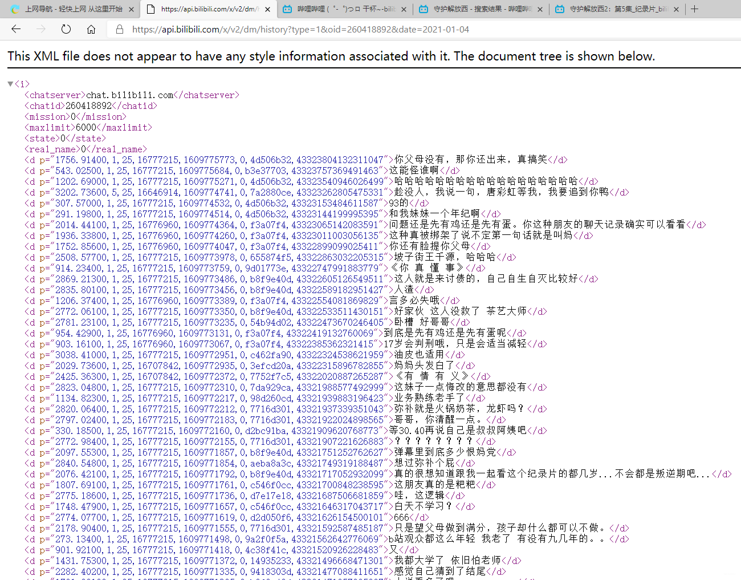Click comment 想过弥补个屁
The width and height of the screenshot is (741, 580).
pyautogui.click(x=250, y=464)
